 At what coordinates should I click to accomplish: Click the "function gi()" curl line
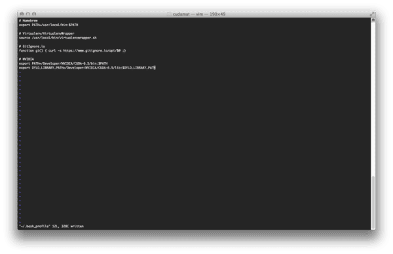pos(73,51)
